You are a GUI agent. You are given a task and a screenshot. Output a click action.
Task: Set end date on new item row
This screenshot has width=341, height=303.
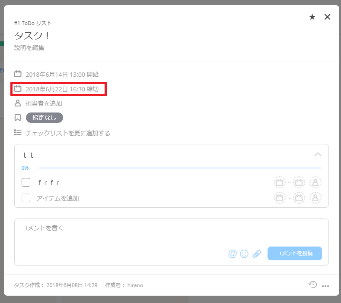click(299, 198)
